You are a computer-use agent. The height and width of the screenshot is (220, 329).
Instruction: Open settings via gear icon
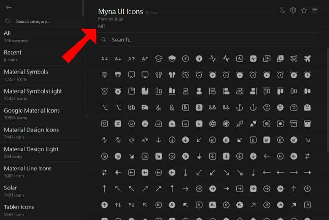[293, 10]
